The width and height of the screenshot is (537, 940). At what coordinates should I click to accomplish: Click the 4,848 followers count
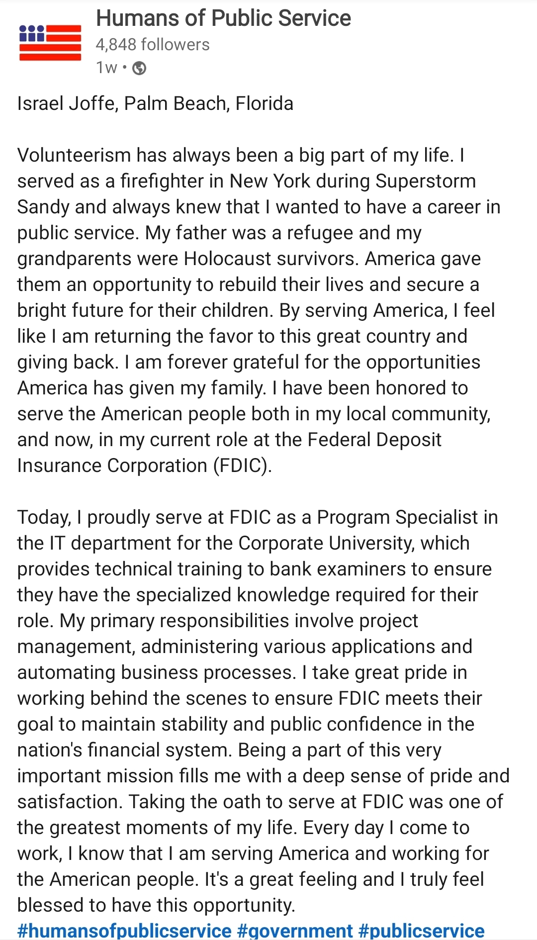tap(153, 45)
